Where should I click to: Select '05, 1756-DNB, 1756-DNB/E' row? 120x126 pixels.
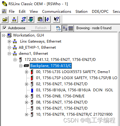(60, 96)
